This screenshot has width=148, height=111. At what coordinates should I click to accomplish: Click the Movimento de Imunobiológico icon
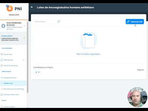coord(2,89)
